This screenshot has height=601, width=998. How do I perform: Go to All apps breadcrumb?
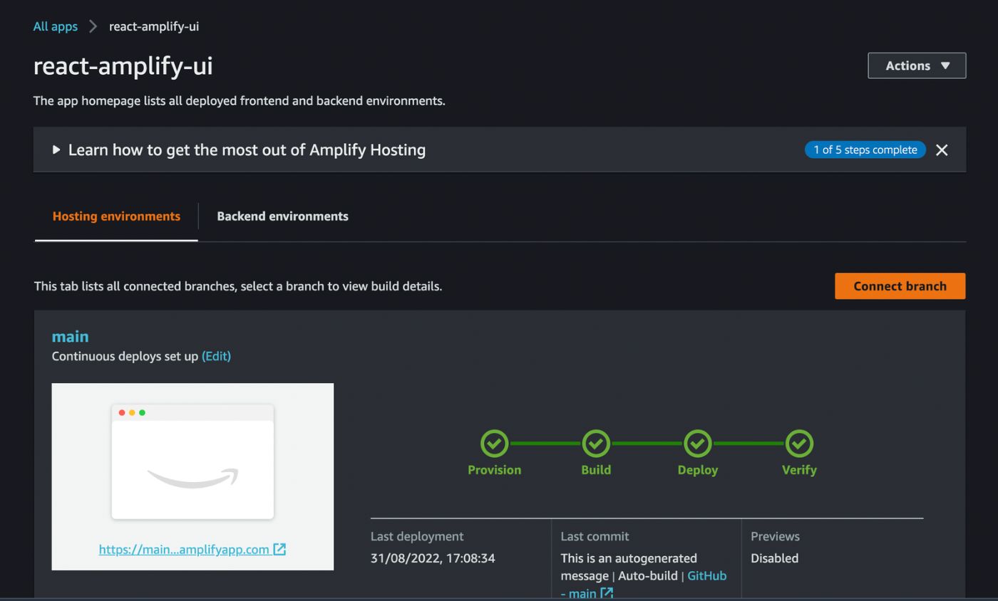(55, 26)
